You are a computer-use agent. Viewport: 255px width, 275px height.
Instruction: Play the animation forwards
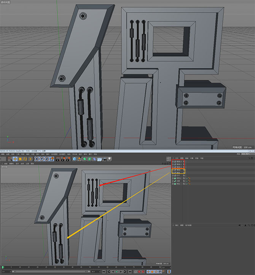pos(117,272)
